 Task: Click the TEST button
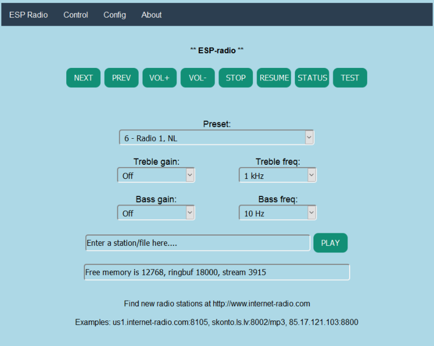coord(350,78)
